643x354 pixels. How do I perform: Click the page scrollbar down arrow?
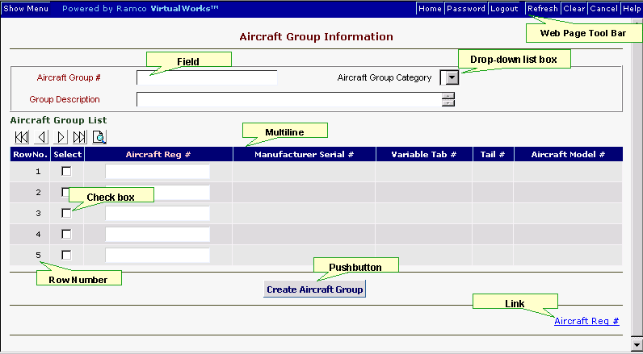pos(637,345)
